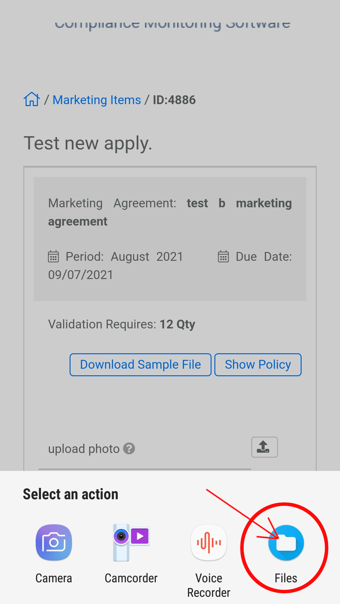Viewport: 340px width, 604px height.
Task: Choose the Camera app icon
Action: (x=54, y=542)
